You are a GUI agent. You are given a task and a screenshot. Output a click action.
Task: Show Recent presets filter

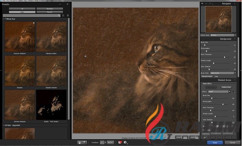[x=50, y=12]
